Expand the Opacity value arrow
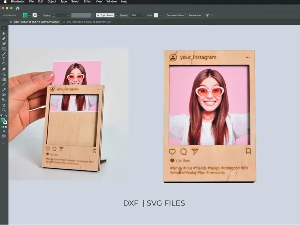 144,15
